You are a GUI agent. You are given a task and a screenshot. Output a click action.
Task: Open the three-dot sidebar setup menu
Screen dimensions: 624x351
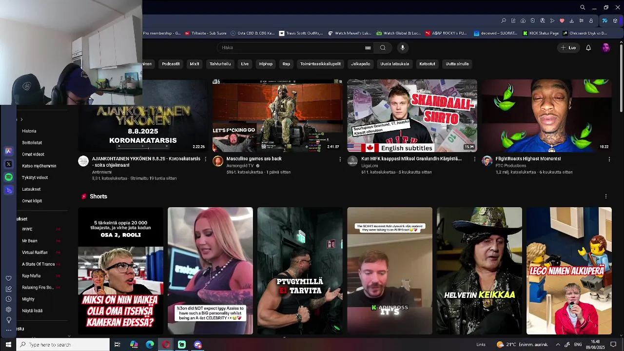click(8, 330)
